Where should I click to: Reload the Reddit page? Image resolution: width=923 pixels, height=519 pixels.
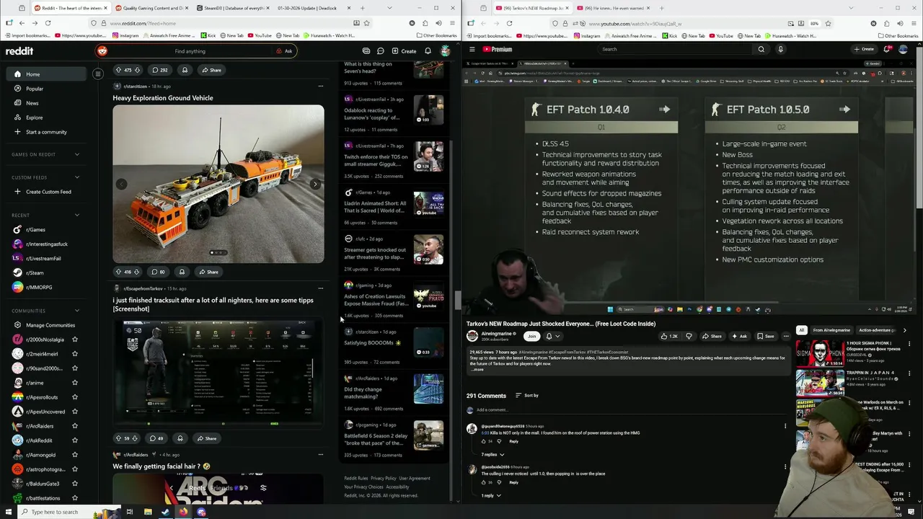(48, 23)
